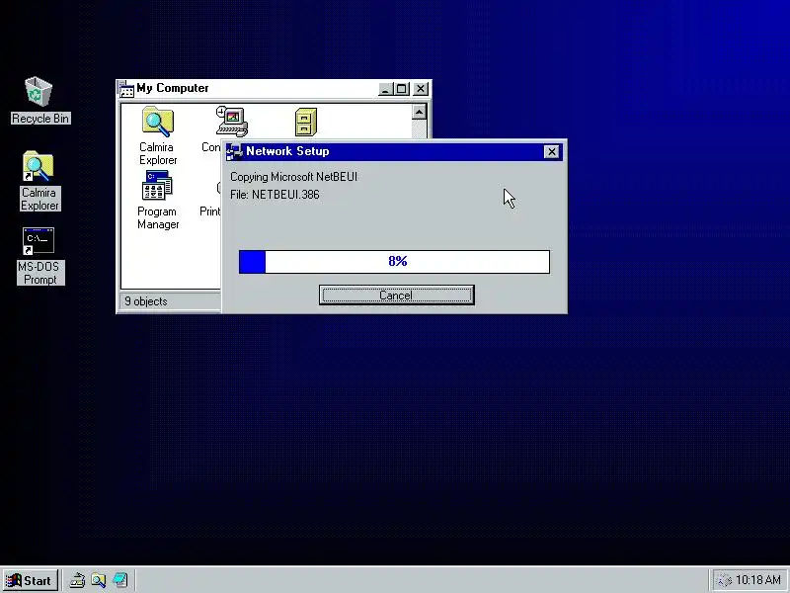This screenshot has width=790, height=593.
Task: Click the show desktop quick launch icon
Action: [x=77, y=580]
